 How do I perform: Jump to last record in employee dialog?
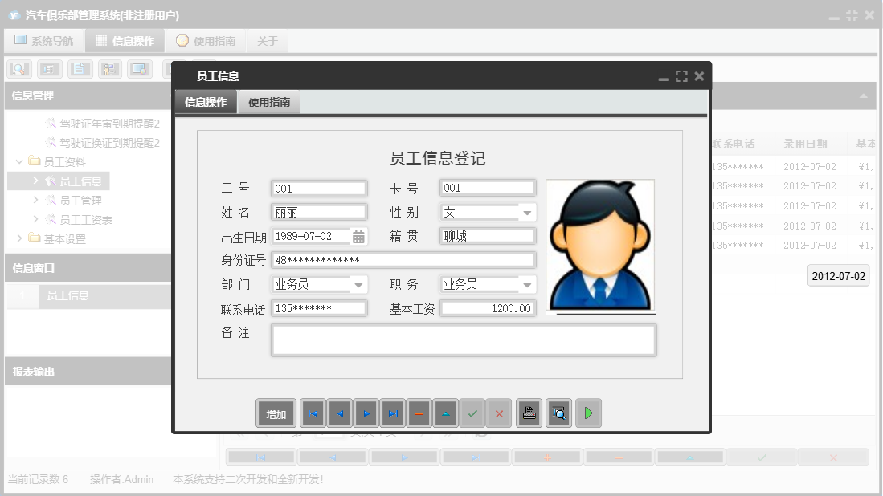point(393,413)
